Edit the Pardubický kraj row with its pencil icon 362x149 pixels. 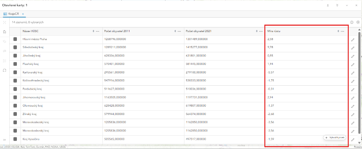352,90
